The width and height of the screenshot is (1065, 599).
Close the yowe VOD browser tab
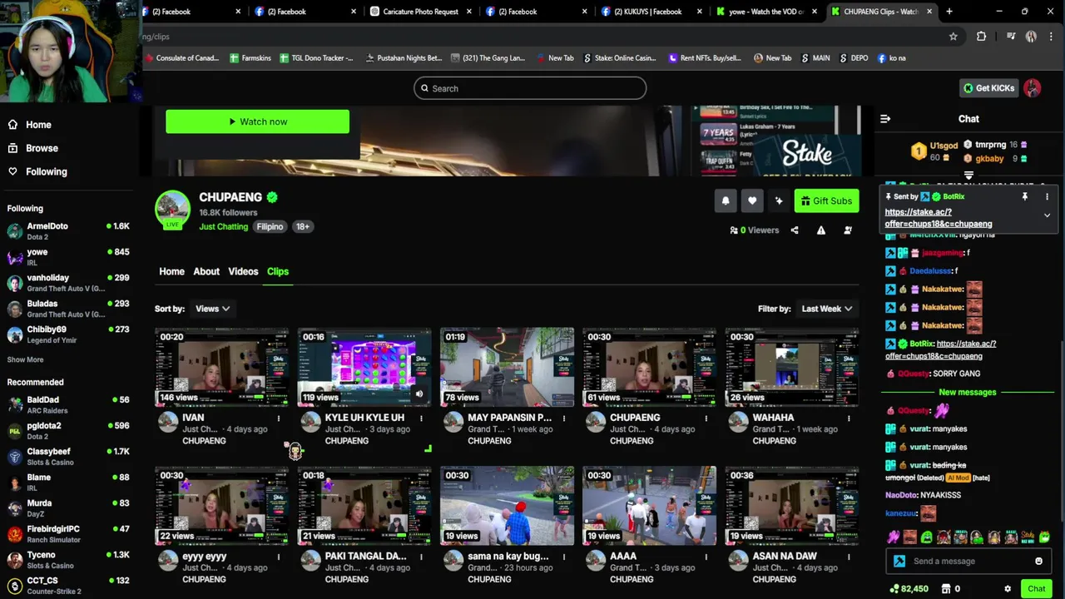coord(815,12)
